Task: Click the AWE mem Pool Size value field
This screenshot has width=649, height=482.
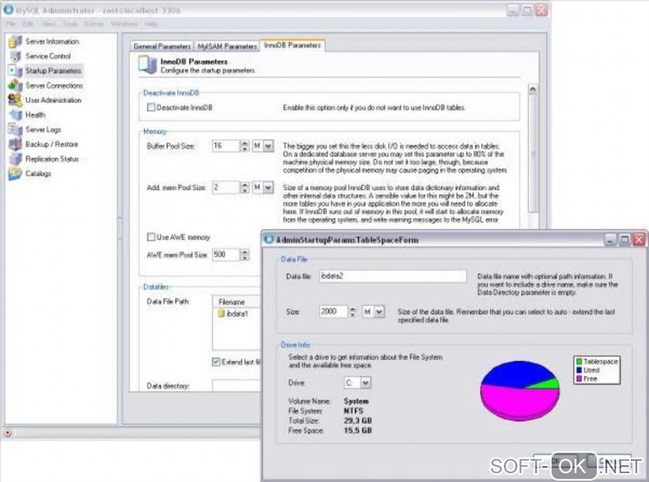Action: [x=226, y=255]
